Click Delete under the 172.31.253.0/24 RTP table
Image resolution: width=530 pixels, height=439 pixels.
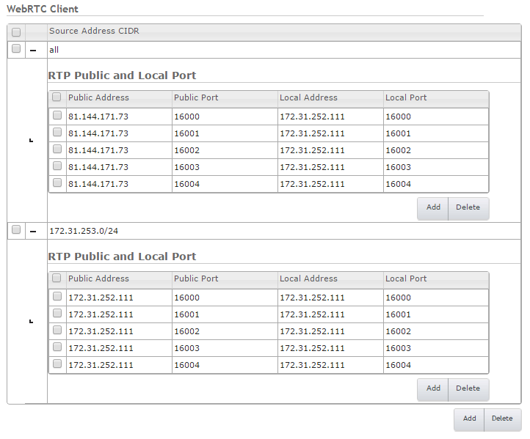(468, 389)
